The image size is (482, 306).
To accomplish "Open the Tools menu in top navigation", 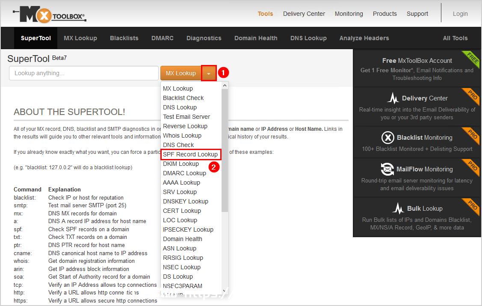I will [x=265, y=14].
